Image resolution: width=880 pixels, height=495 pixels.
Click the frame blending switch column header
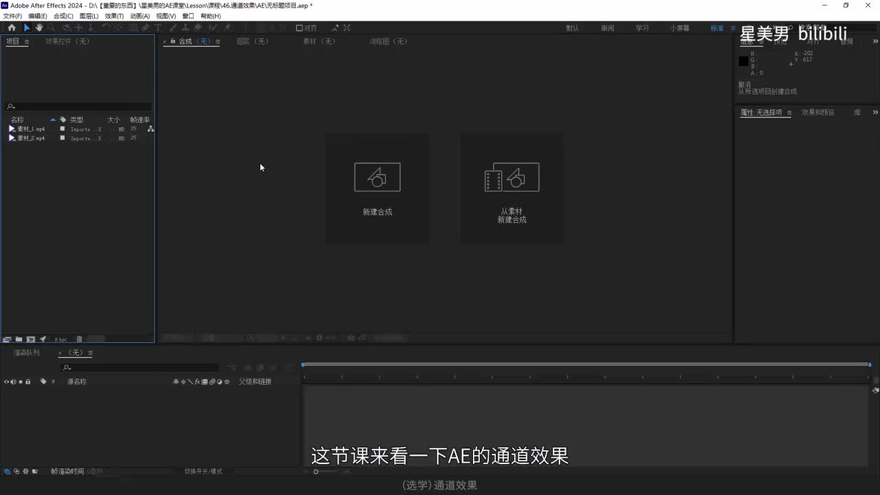204,382
